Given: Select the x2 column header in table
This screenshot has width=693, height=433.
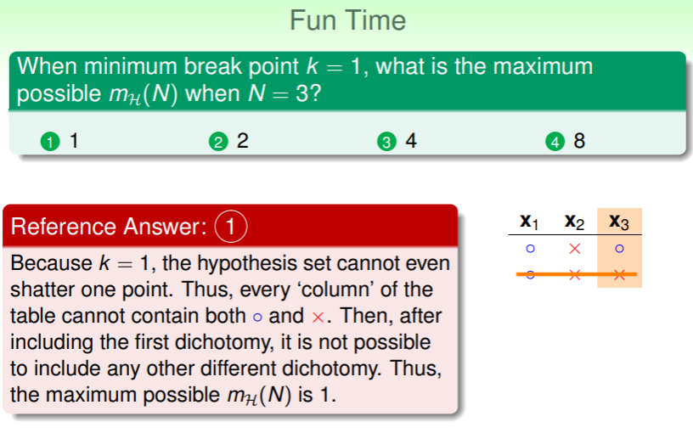Looking at the screenshot, I should point(575,222).
